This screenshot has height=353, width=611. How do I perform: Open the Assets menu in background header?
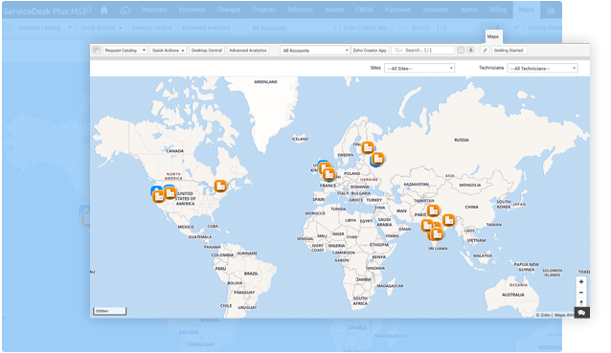pyautogui.click(x=334, y=10)
